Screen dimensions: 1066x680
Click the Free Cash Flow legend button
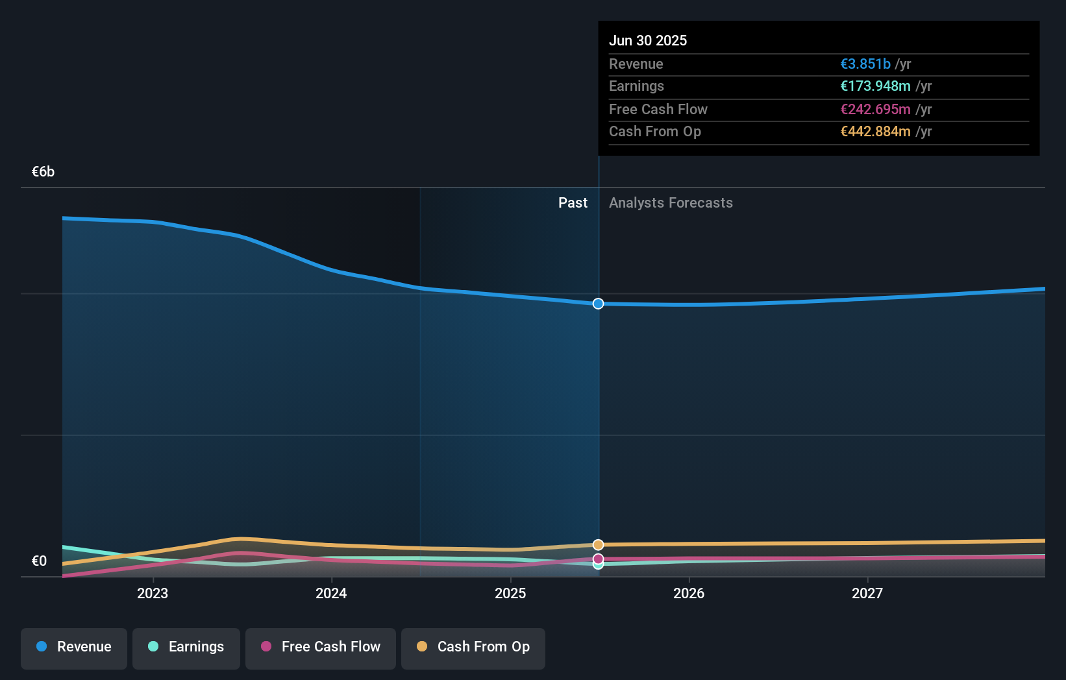point(320,647)
